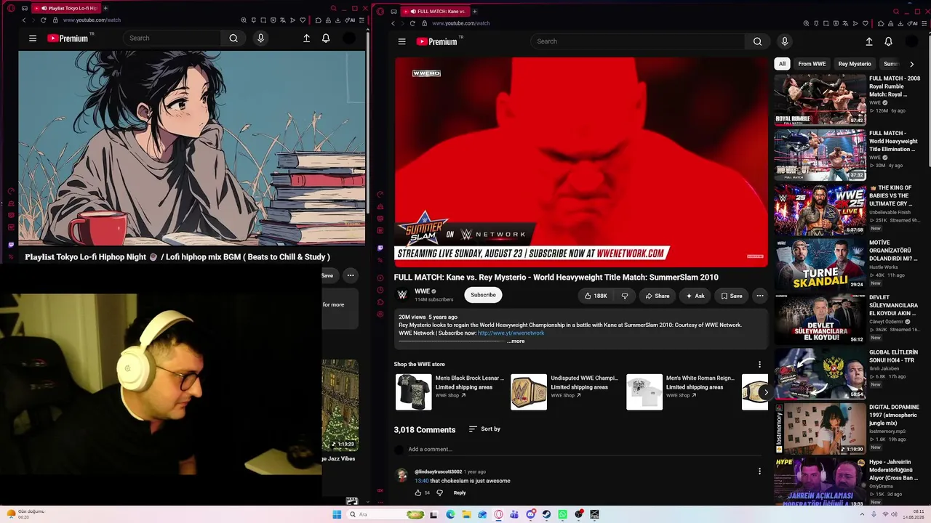Open the YouTube guide menu in the WWE window
Image resolution: width=931 pixels, height=523 pixels.
tap(401, 41)
